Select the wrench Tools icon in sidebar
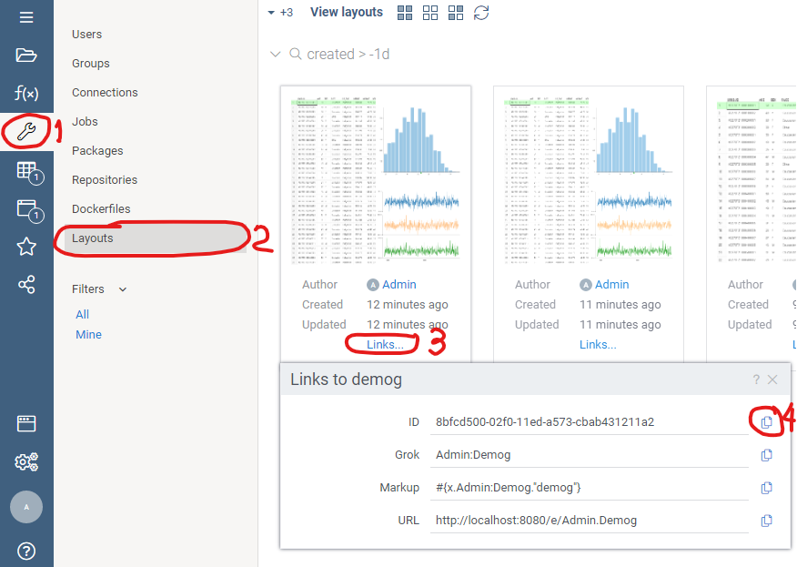The height and width of the screenshot is (567, 797). click(25, 131)
